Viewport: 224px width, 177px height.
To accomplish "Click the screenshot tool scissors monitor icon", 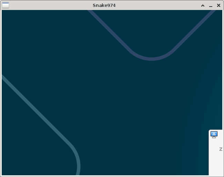I will (x=214, y=135).
